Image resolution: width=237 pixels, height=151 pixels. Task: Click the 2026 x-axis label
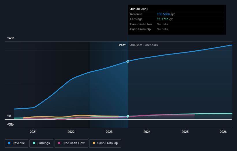(223, 132)
